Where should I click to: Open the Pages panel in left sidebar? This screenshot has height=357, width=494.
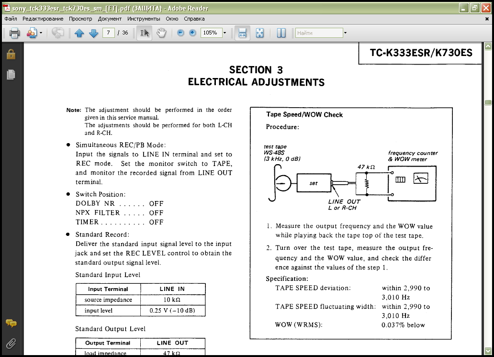tap(11, 75)
